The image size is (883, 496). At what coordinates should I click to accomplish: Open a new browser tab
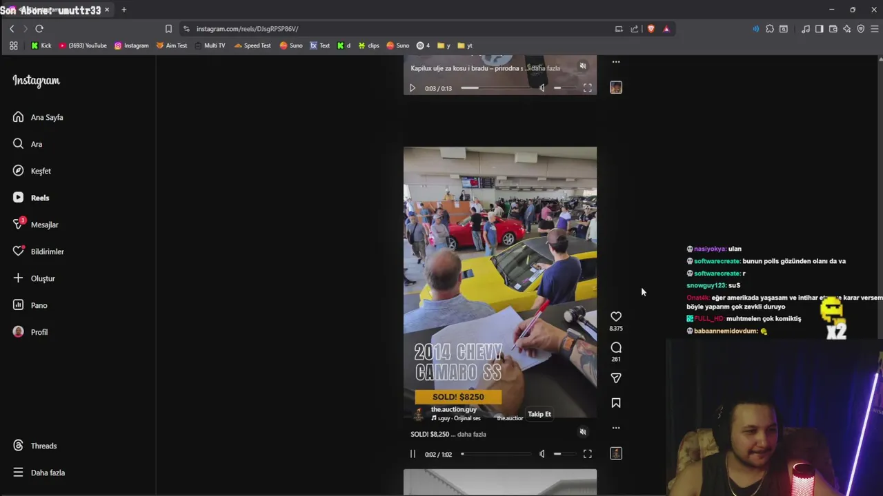(x=124, y=10)
